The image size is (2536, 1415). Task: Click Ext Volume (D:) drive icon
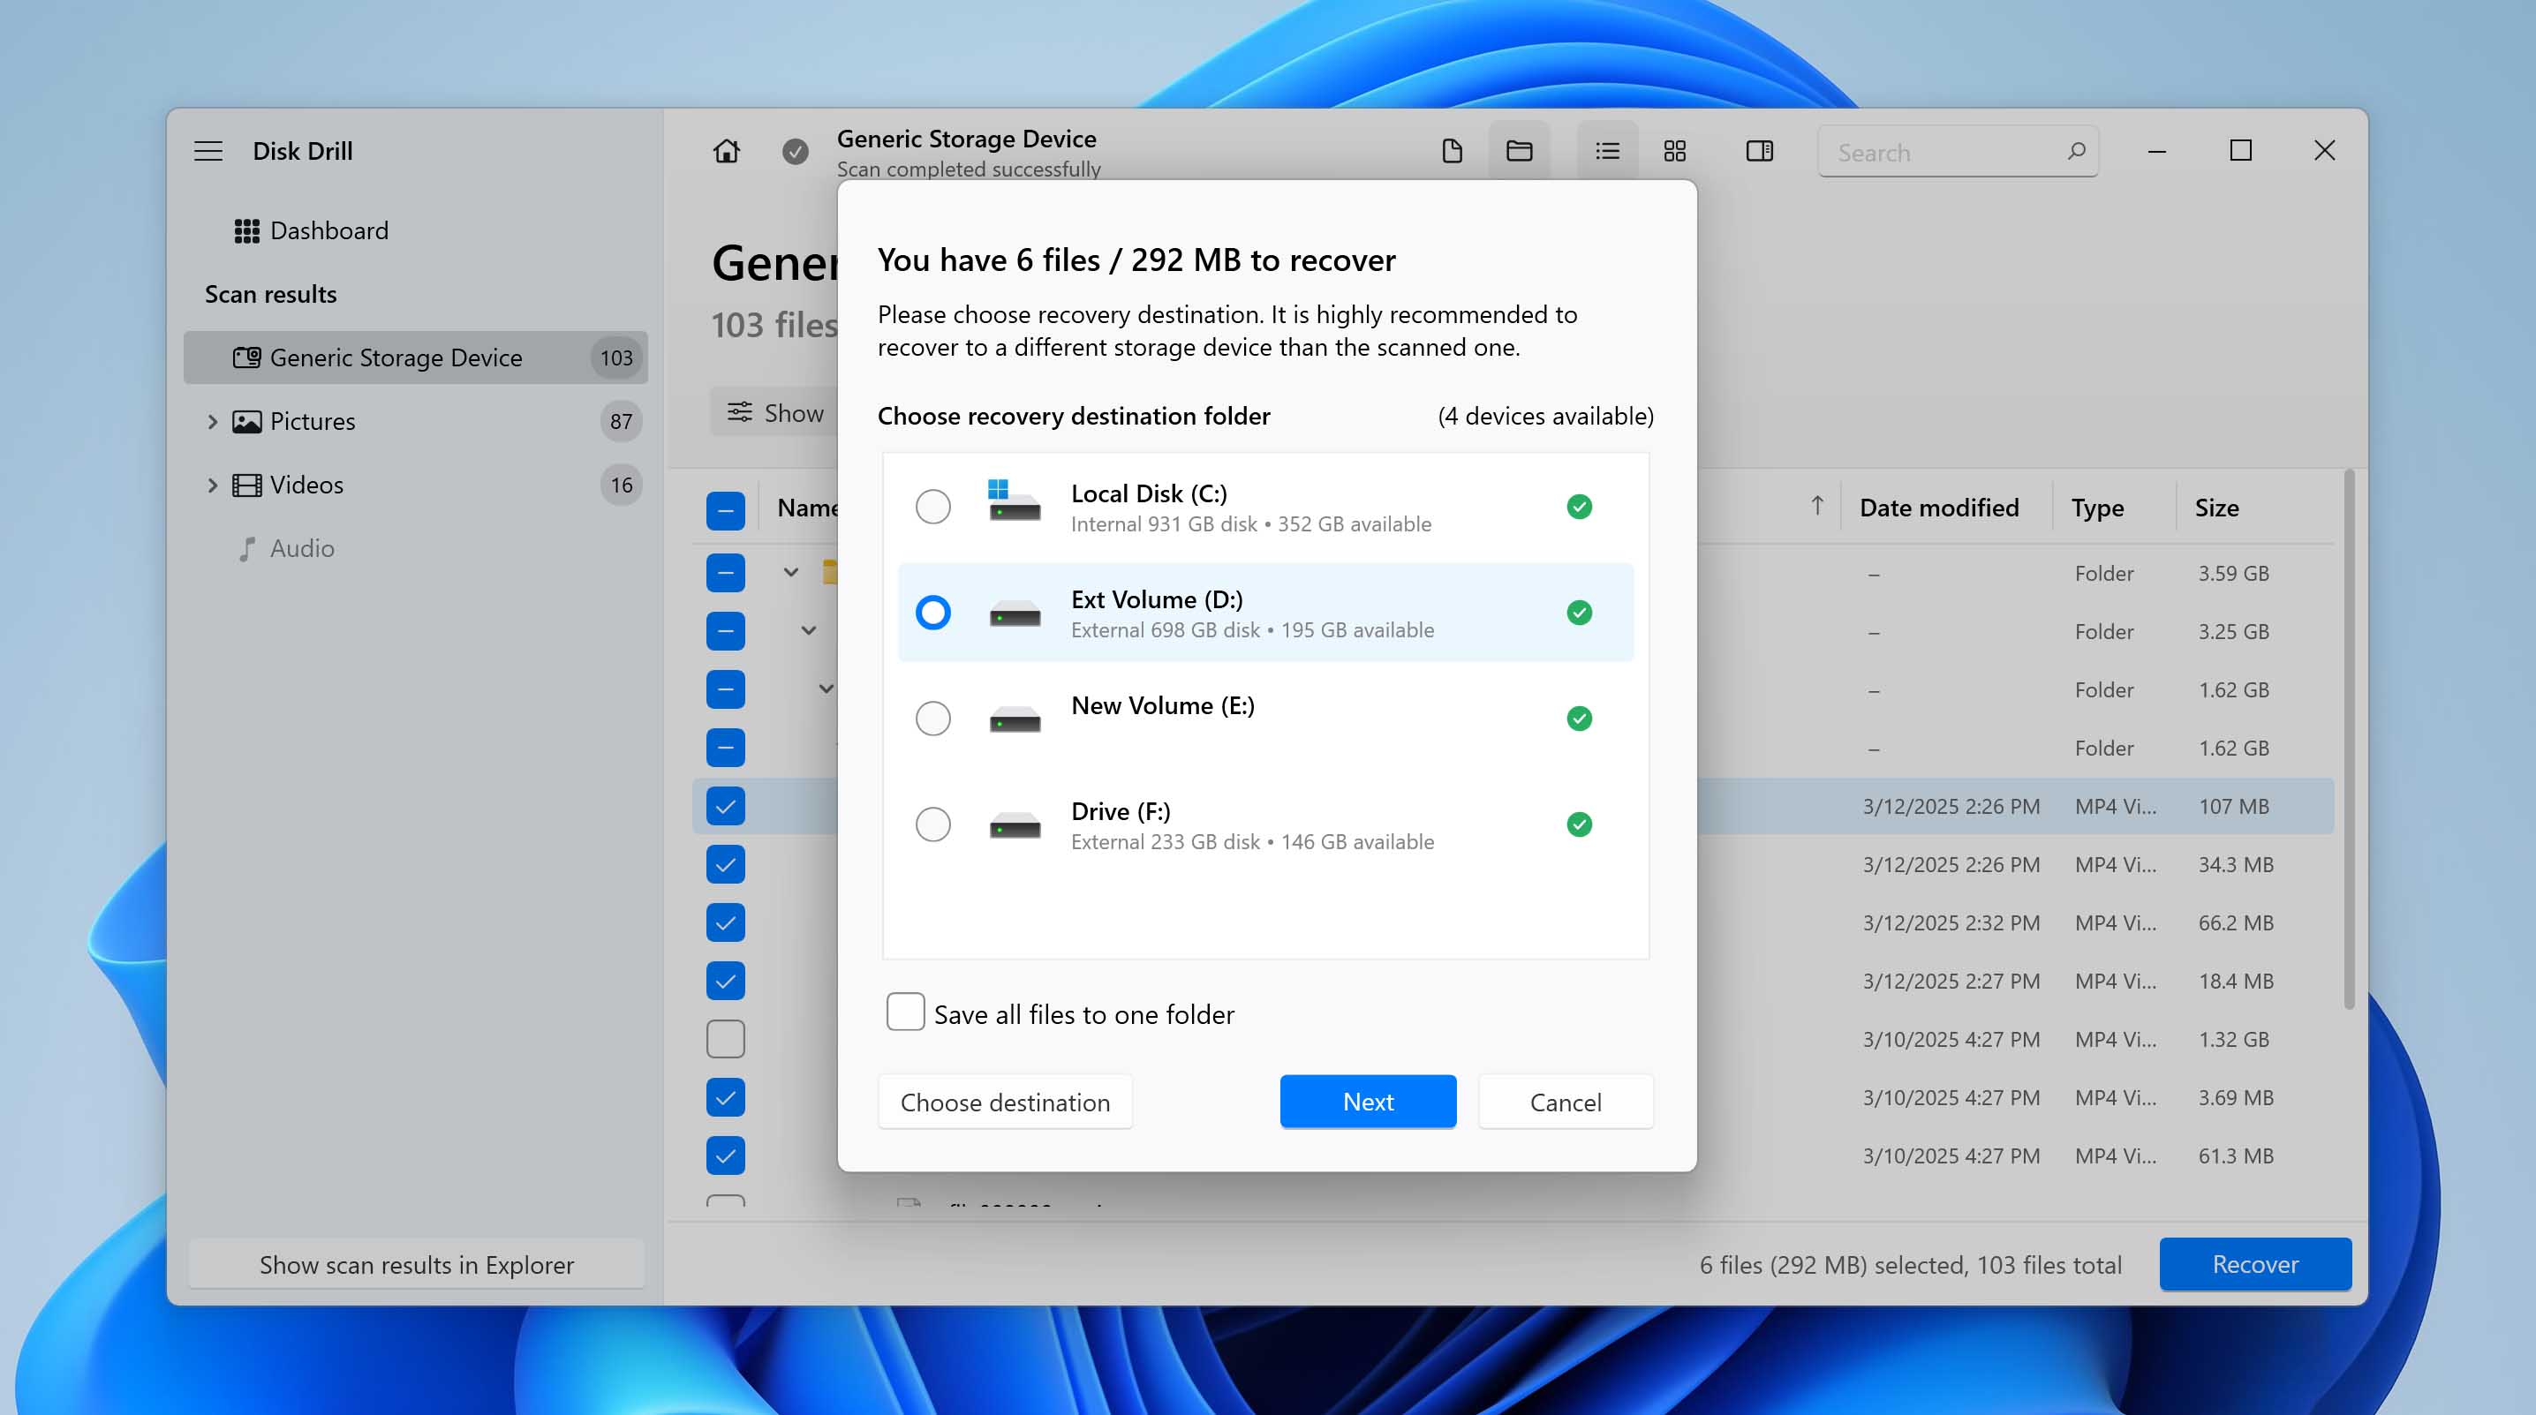(x=1014, y=614)
